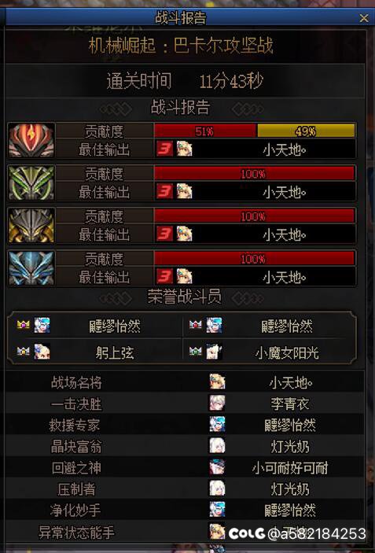The height and width of the screenshot is (553, 375).
Task: Click the red lightning boss mask icon
Action: click(31, 140)
